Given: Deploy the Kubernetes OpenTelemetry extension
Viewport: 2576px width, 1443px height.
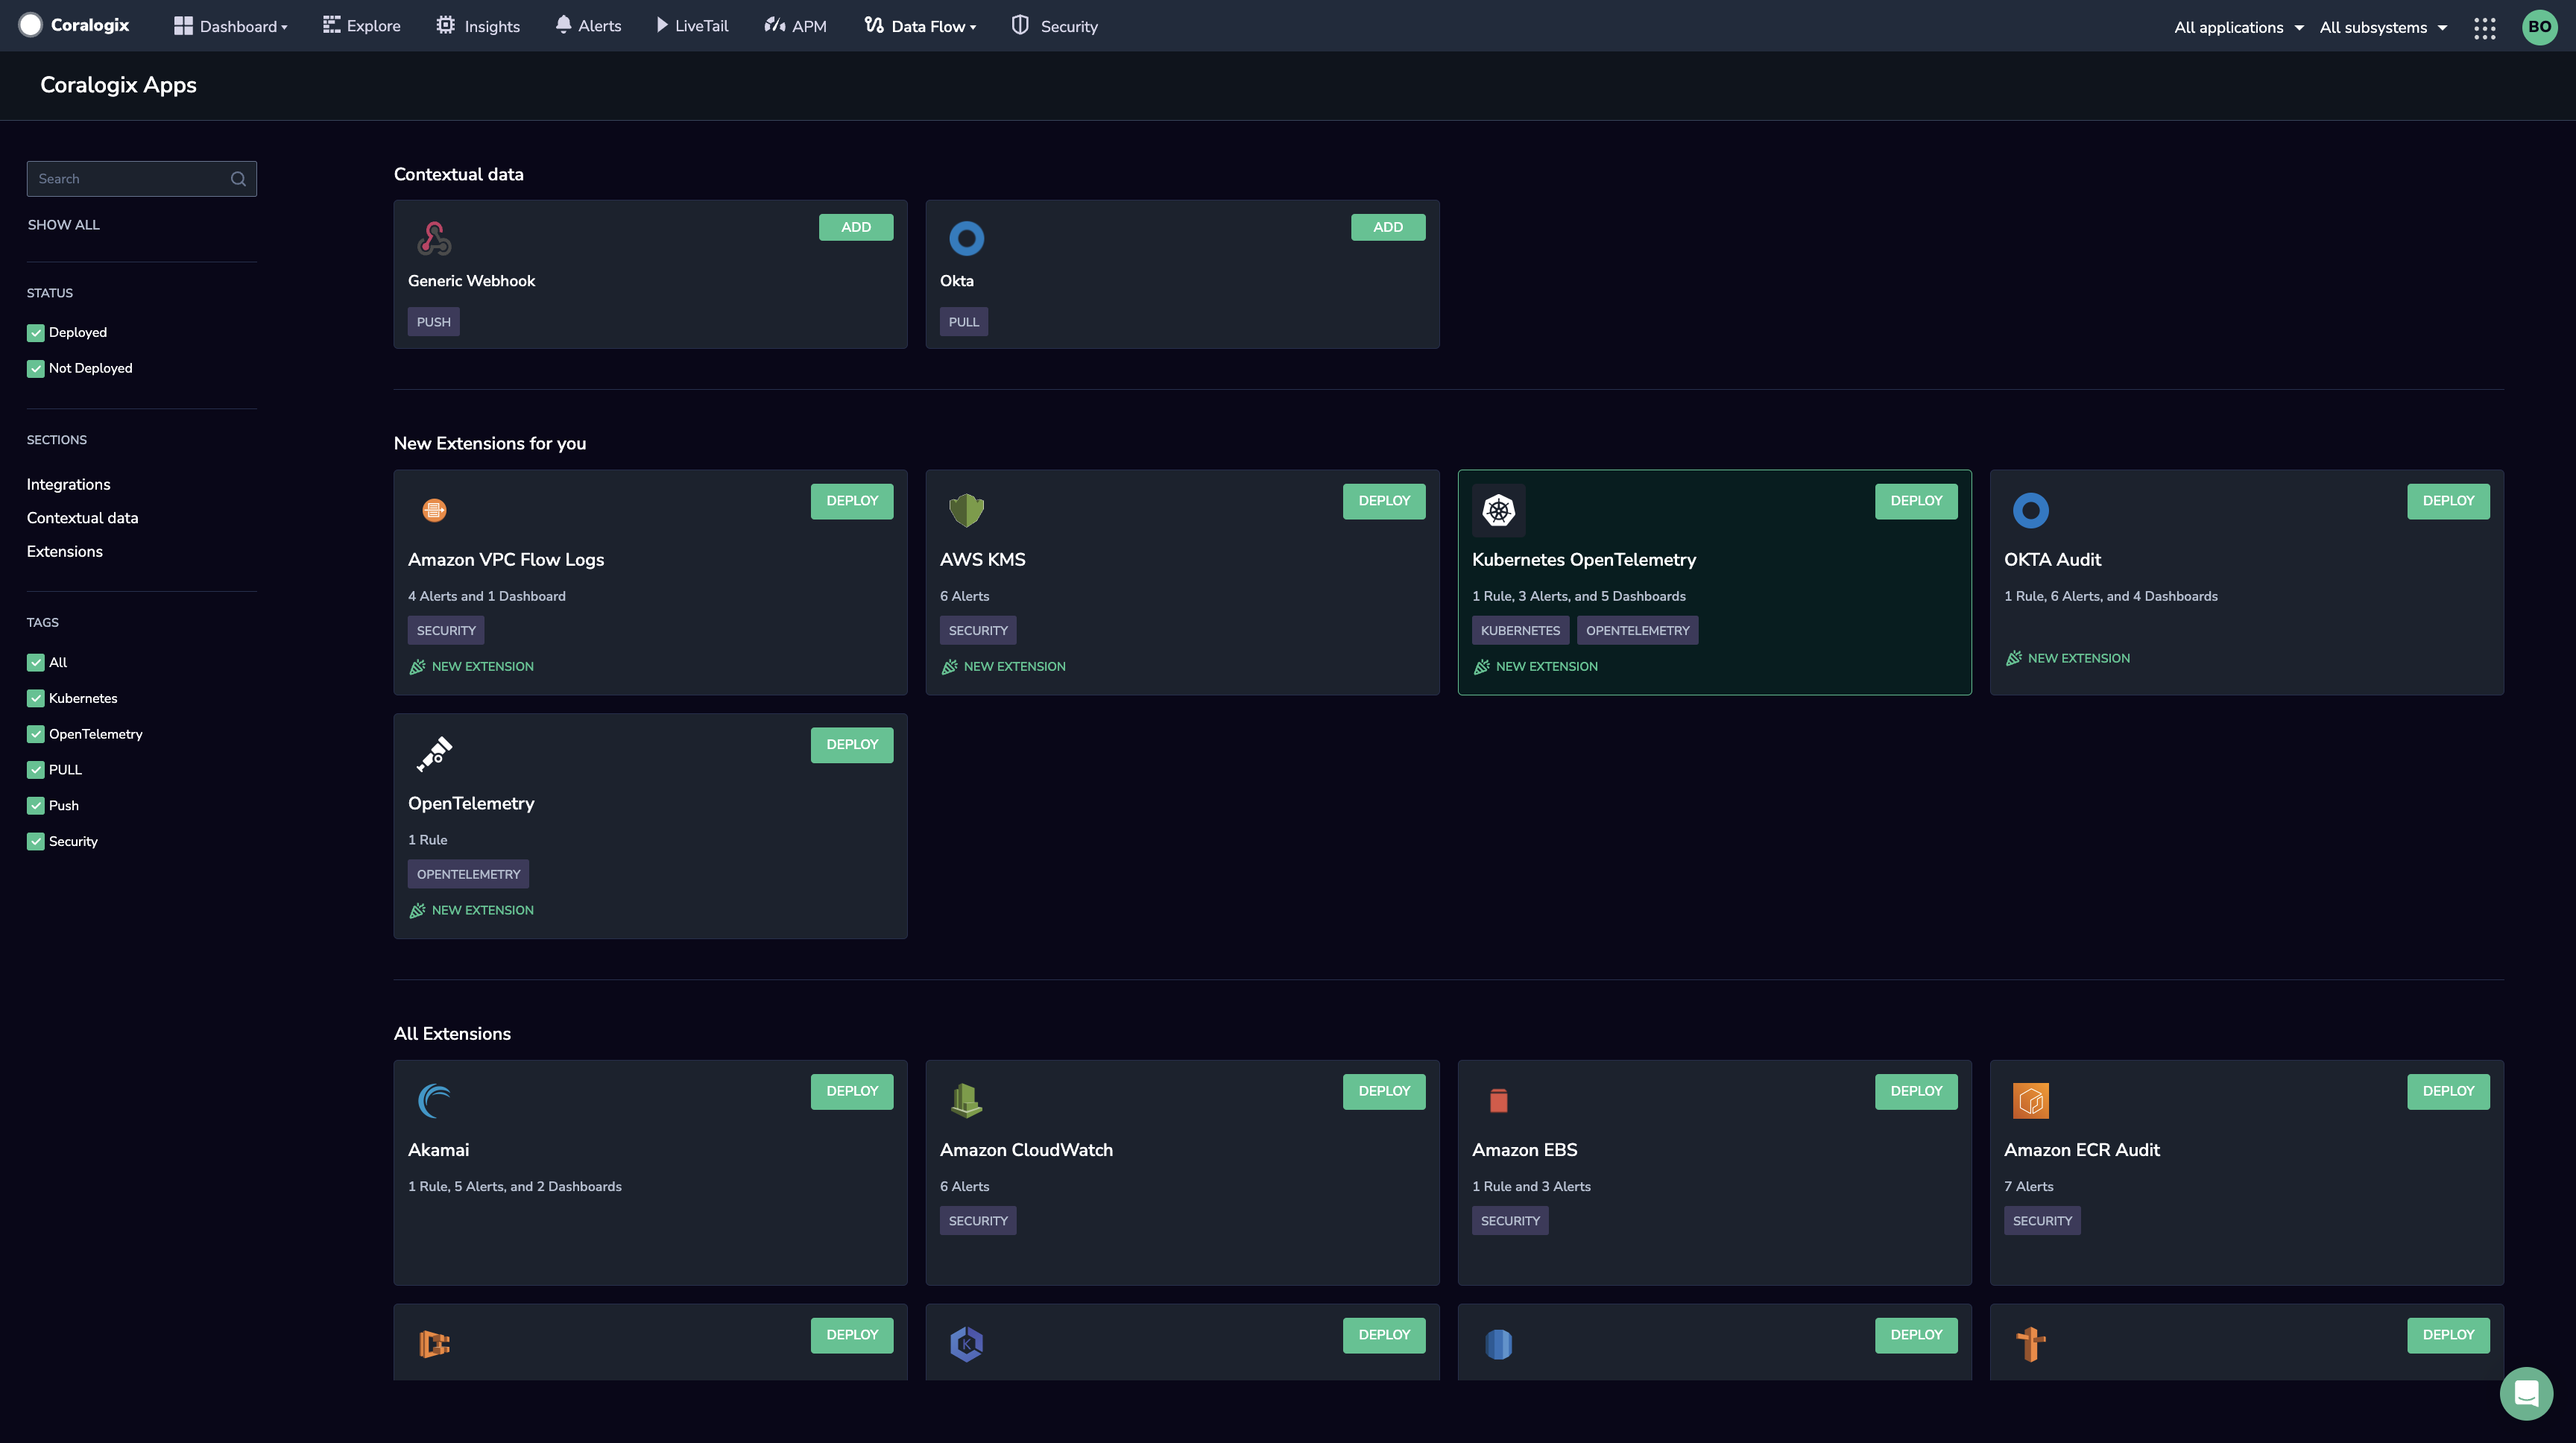Looking at the screenshot, I should [1916, 501].
